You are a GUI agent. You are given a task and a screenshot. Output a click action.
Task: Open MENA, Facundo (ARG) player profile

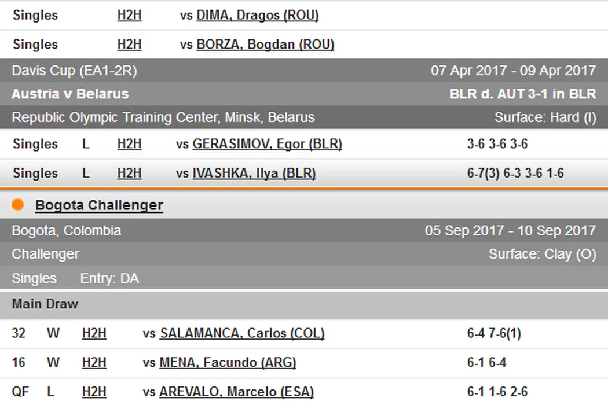tap(228, 363)
